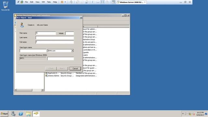Image resolution: width=208 pixels, height=117 pixels.
Task: Click the show library sidebar icon
Action: click(x=93, y=2)
